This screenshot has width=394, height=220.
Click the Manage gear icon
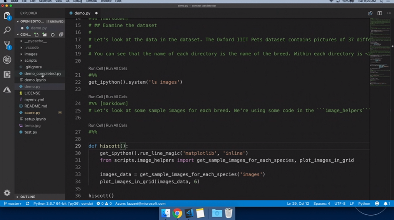coord(7,193)
